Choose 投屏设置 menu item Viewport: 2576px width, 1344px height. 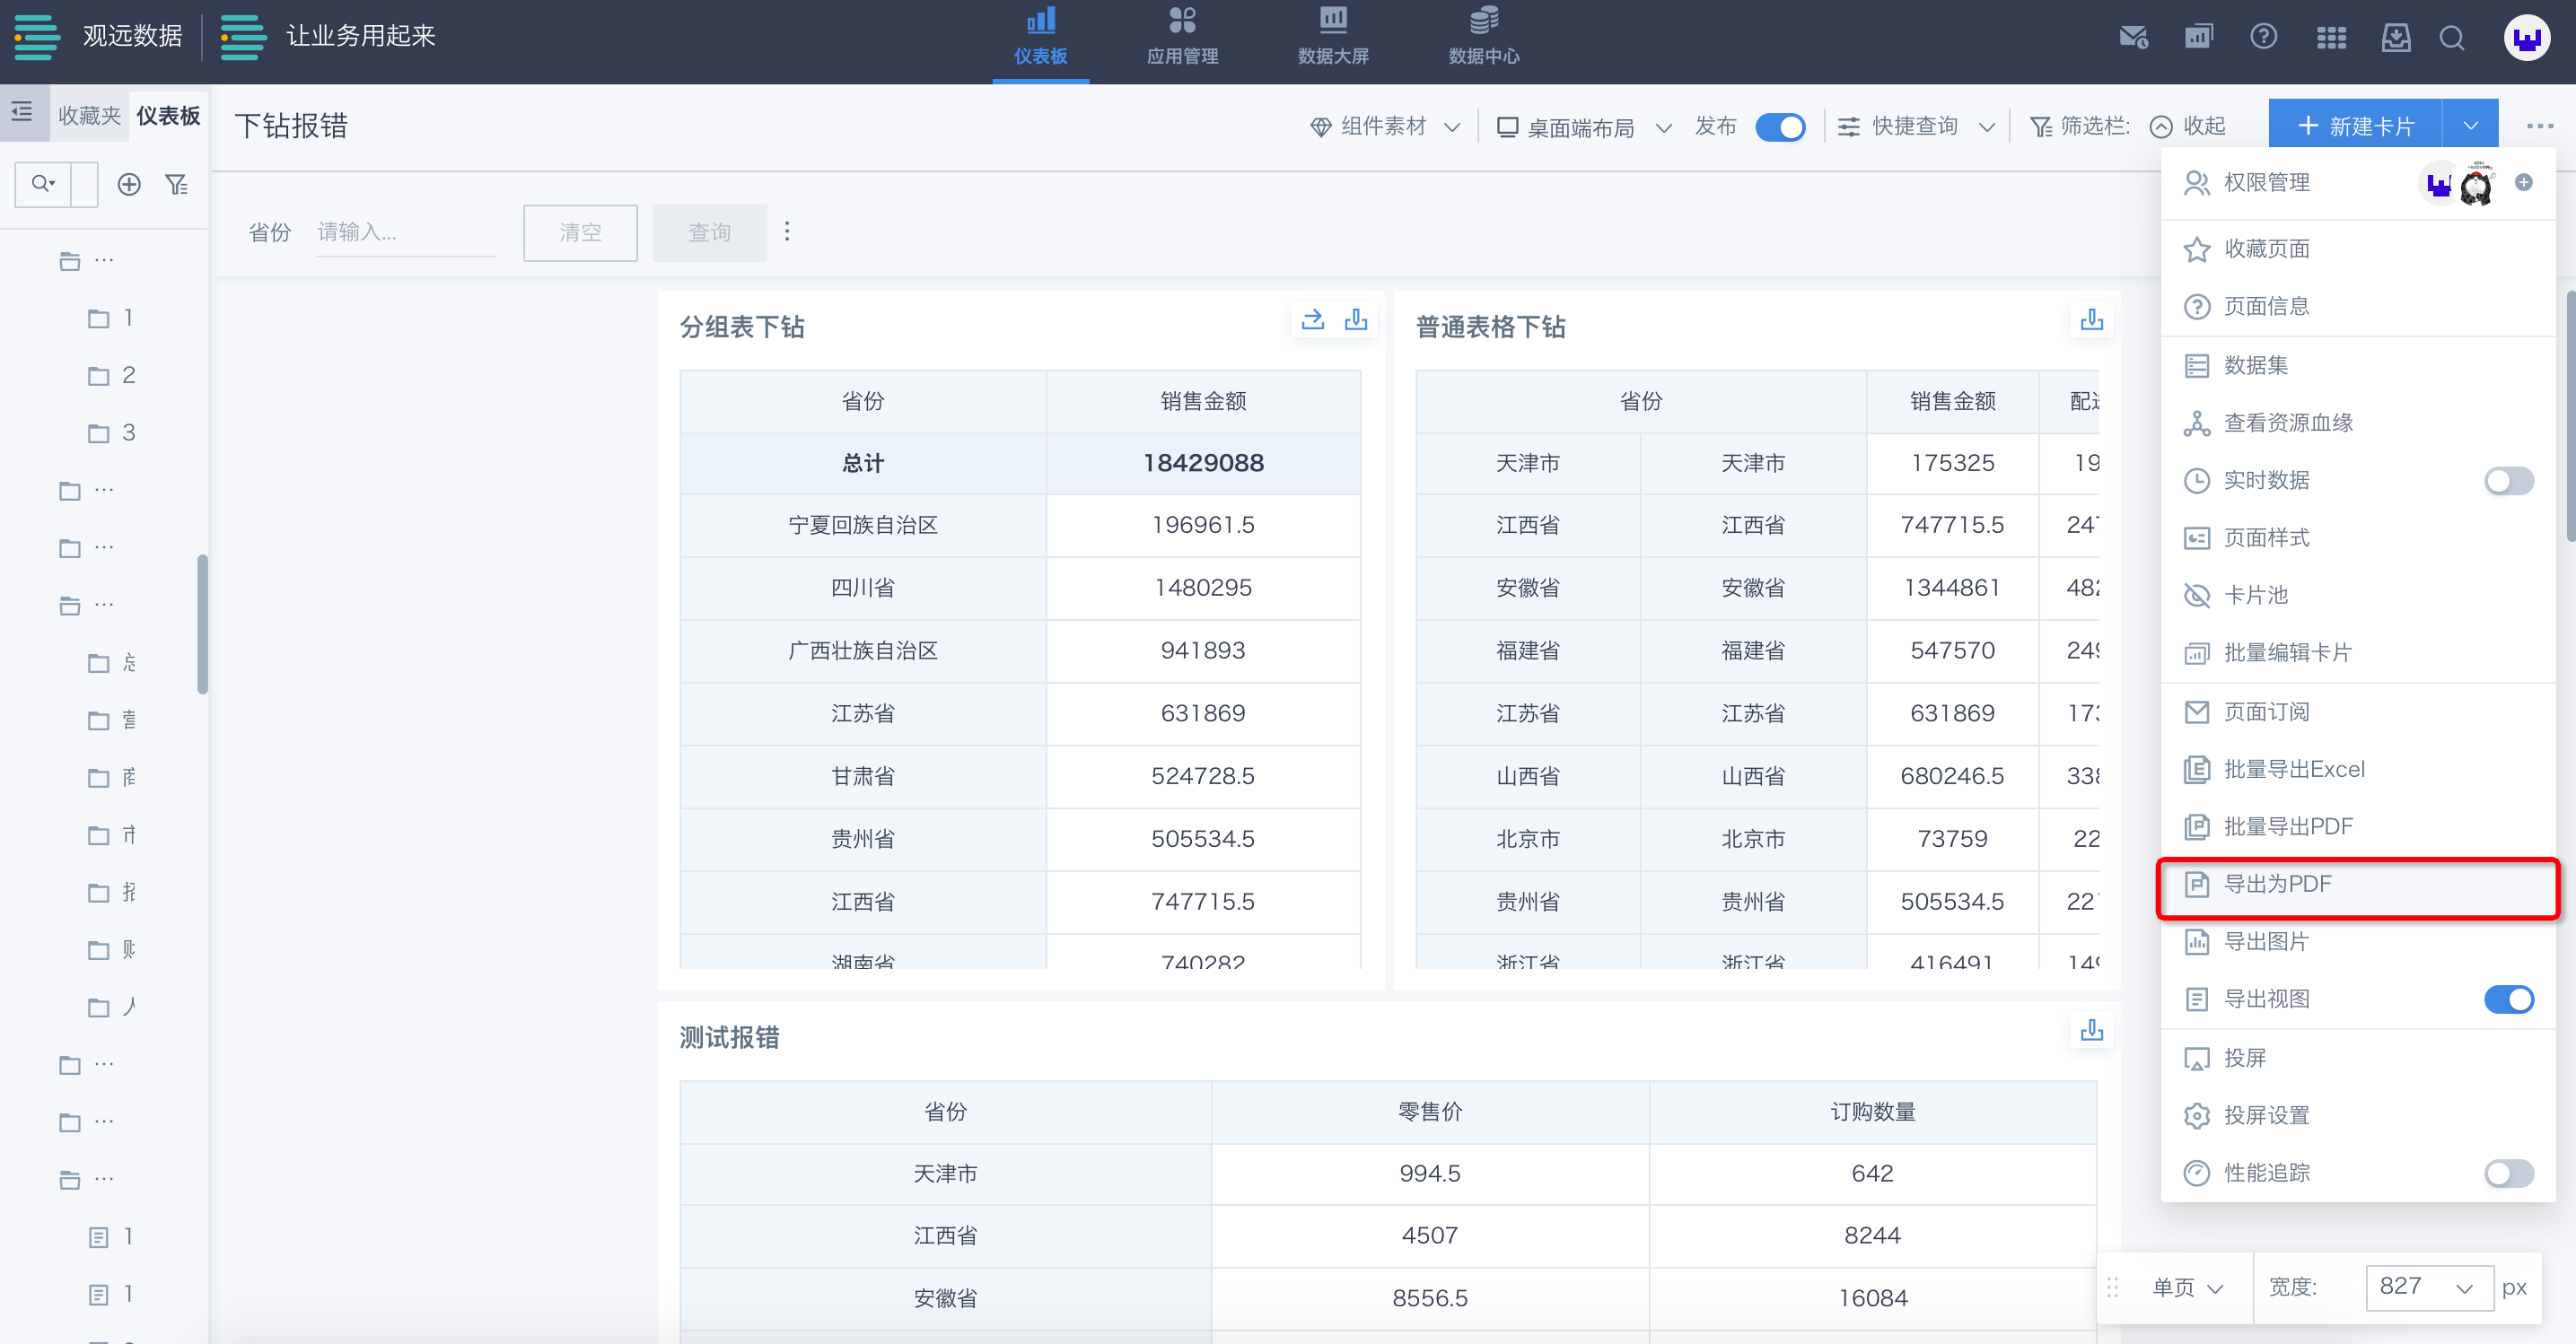[2358, 1116]
